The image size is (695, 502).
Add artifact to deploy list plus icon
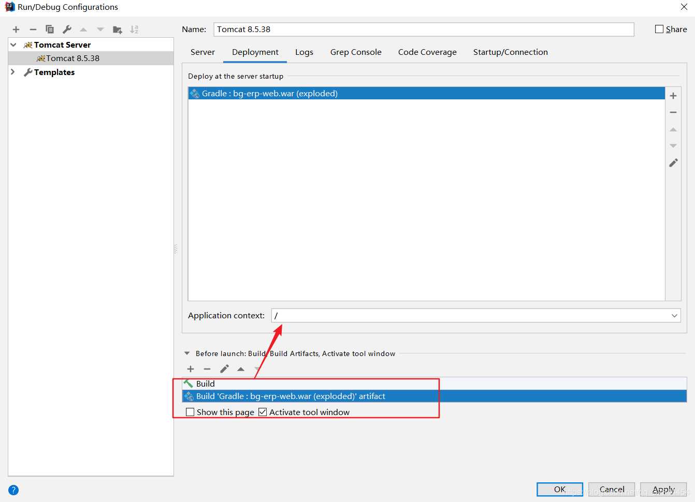[673, 96]
